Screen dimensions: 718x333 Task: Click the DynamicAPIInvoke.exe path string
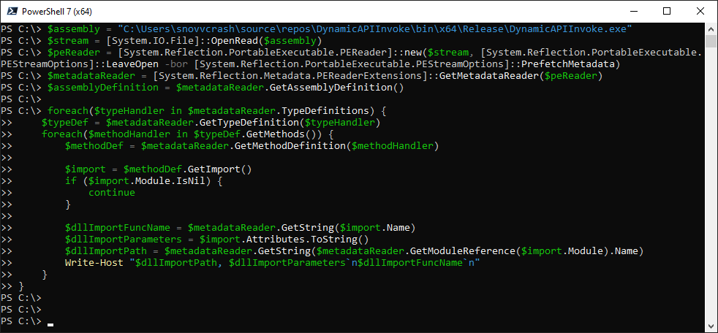(374, 29)
